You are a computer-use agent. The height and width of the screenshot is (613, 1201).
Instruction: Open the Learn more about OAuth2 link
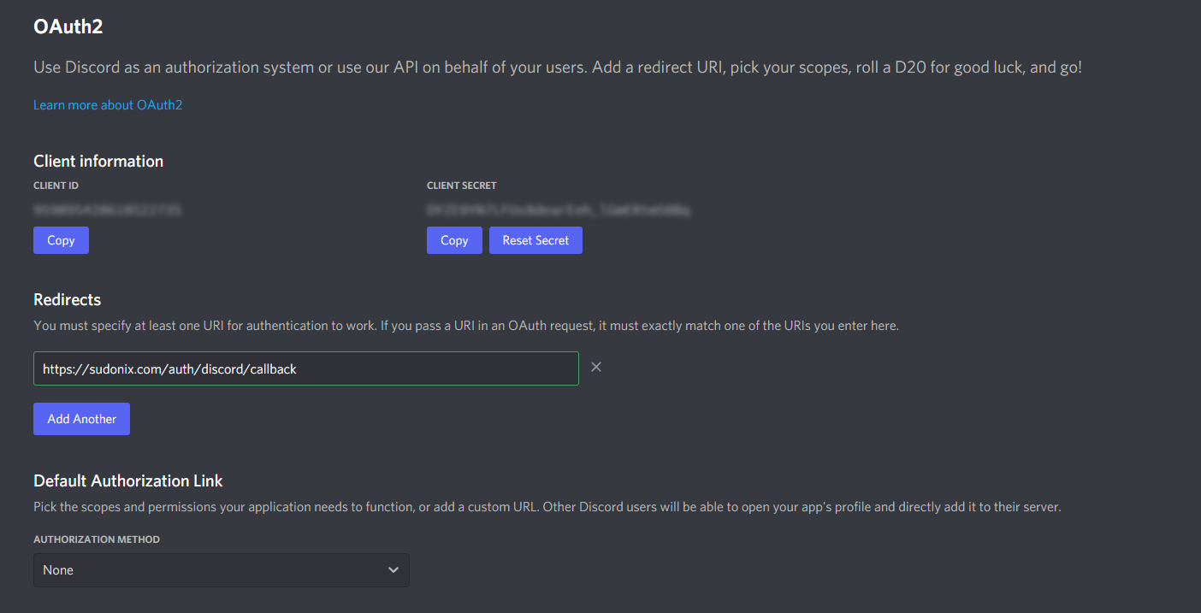coord(108,105)
